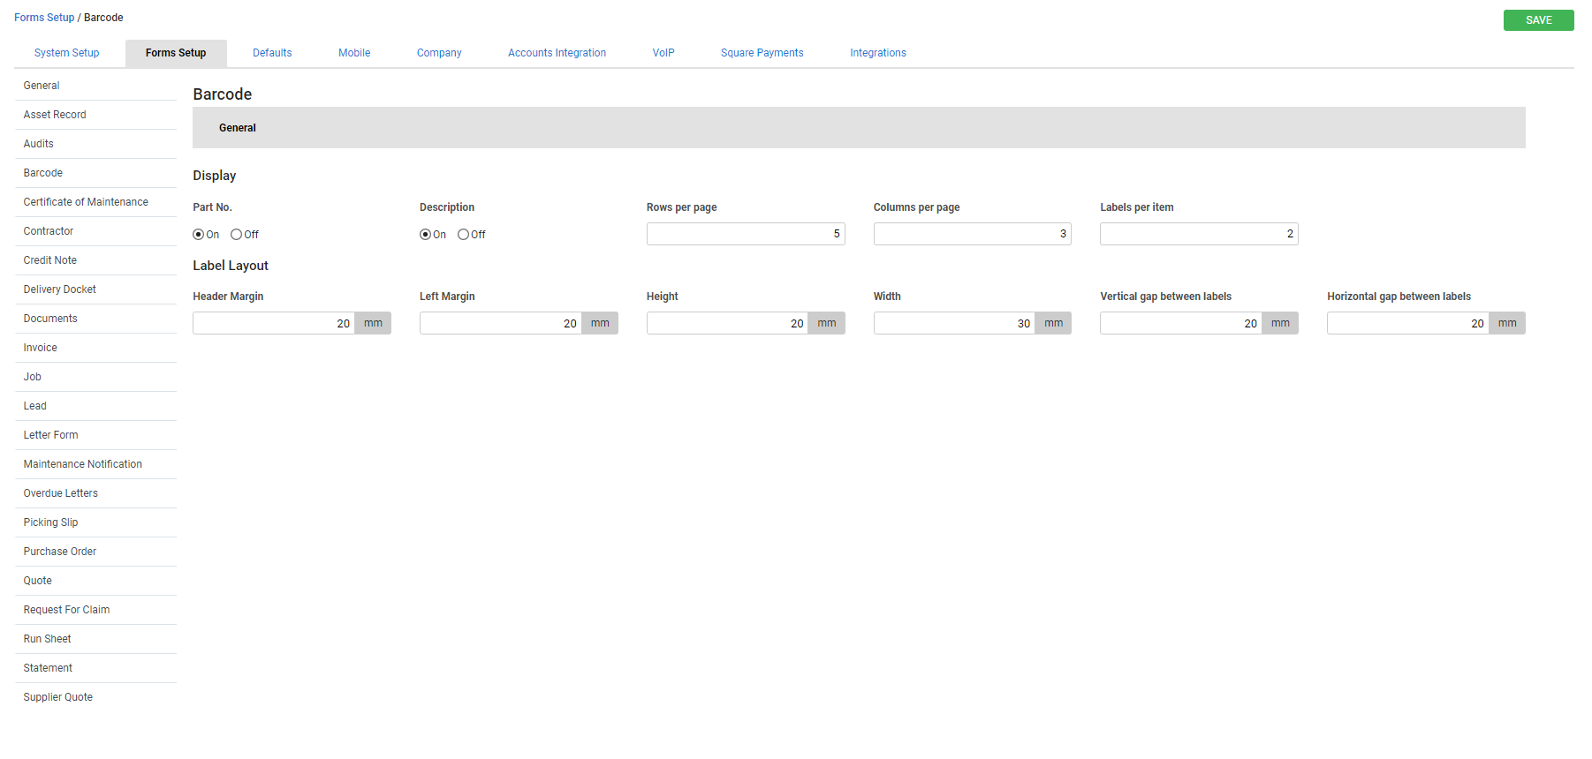Open the Defaults tab

point(272,53)
